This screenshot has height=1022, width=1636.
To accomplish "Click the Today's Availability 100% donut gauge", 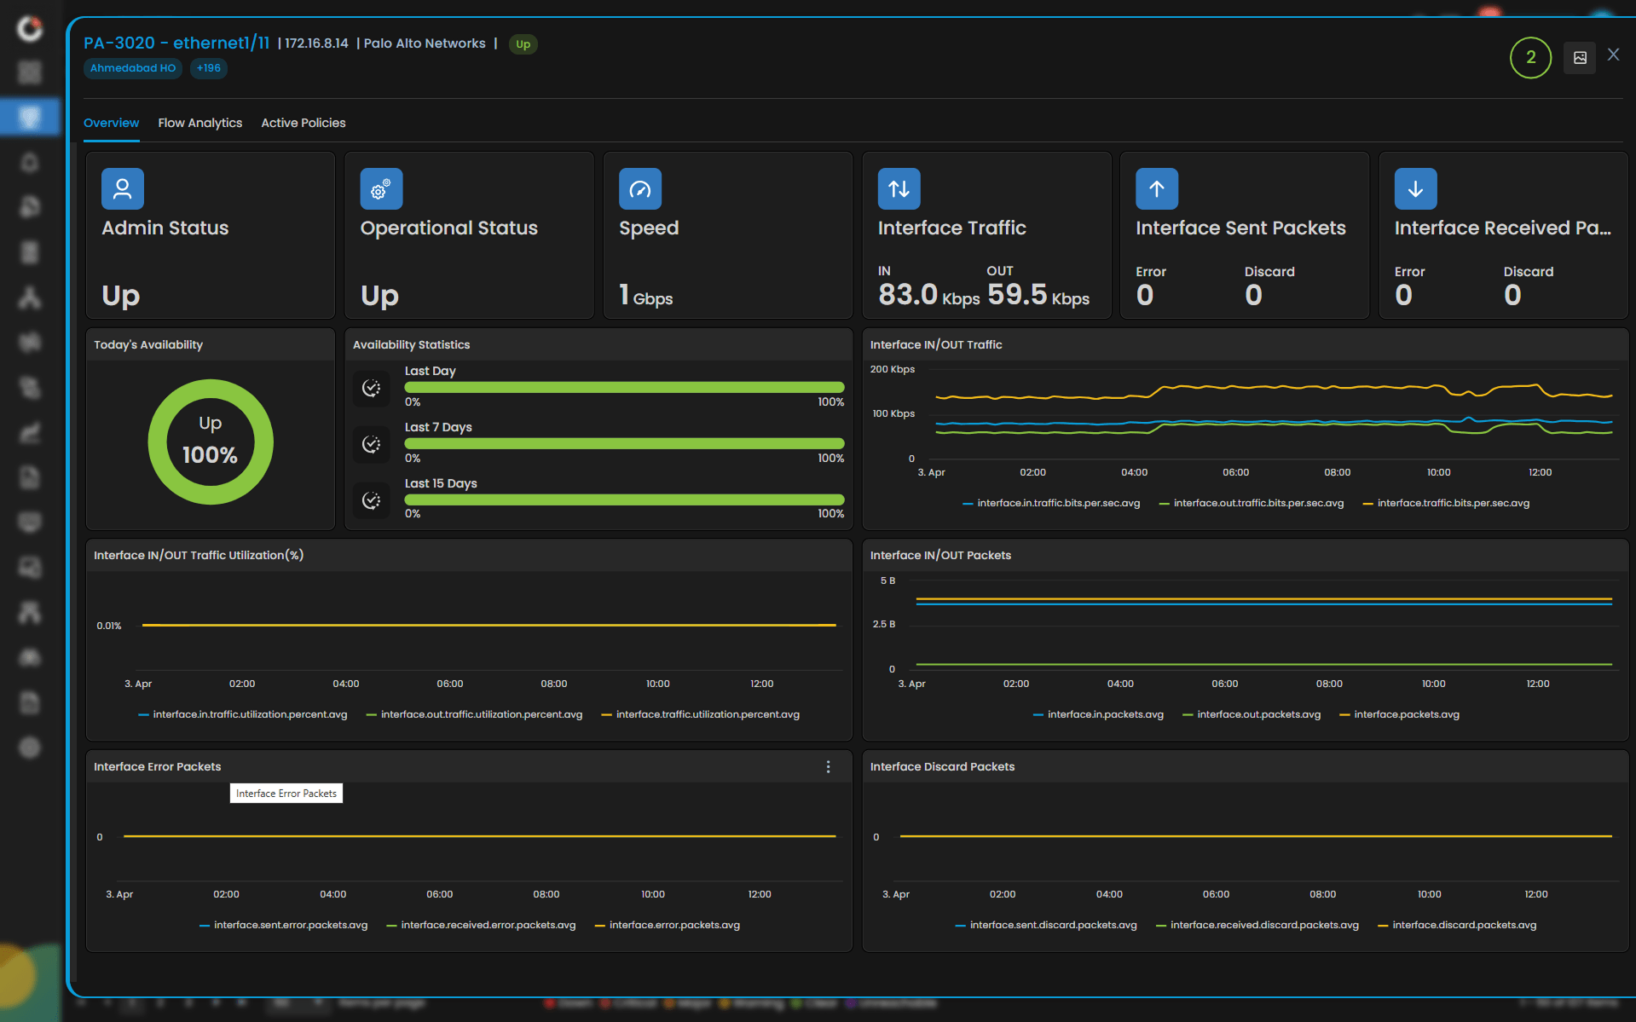I will coord(210,442).
